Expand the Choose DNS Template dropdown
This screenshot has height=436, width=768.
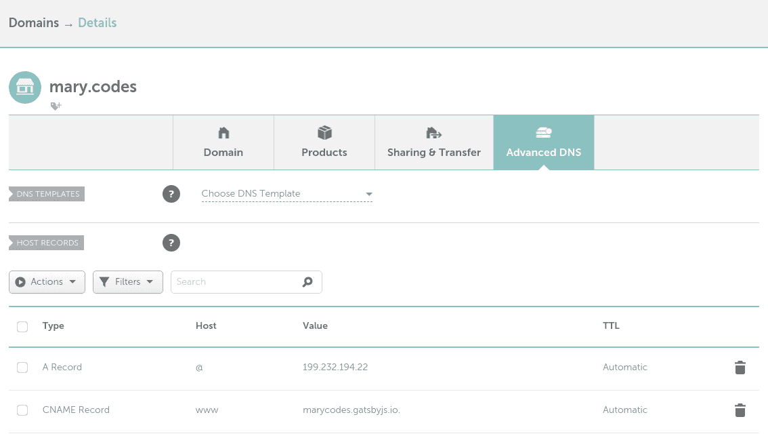[x=287, y=194]
